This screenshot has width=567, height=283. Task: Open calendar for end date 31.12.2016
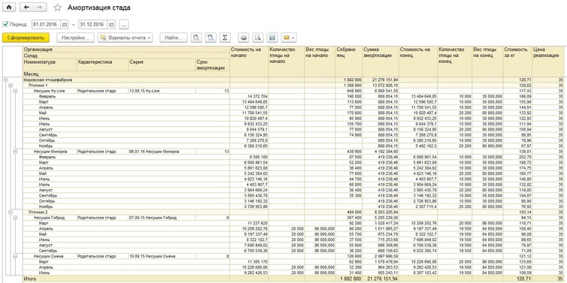[x=111, y=25]
